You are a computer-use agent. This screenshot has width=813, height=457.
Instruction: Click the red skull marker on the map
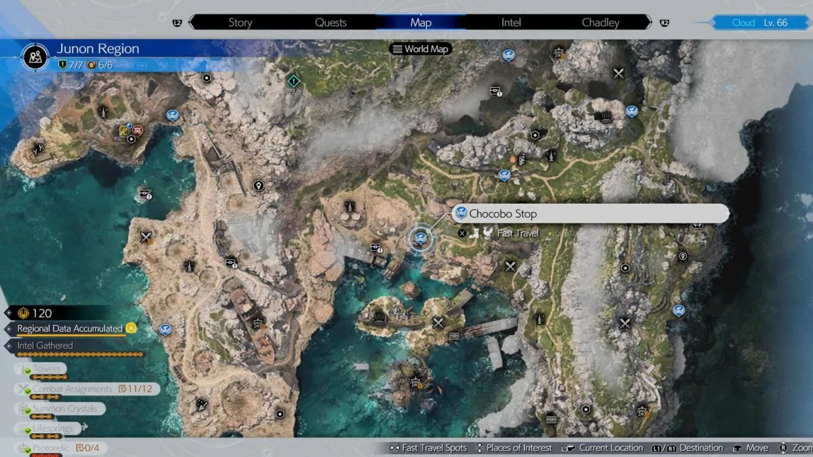point(138,131)
